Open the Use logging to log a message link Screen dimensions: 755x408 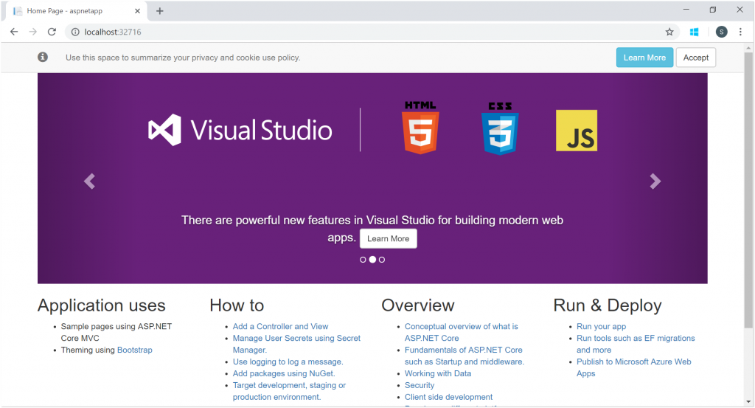(288, 362)
